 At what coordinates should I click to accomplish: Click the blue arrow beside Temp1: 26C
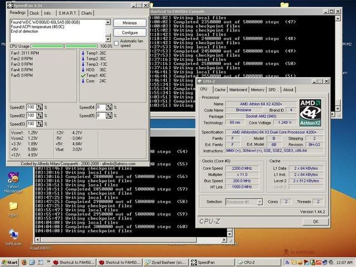(x=83, y=53)
